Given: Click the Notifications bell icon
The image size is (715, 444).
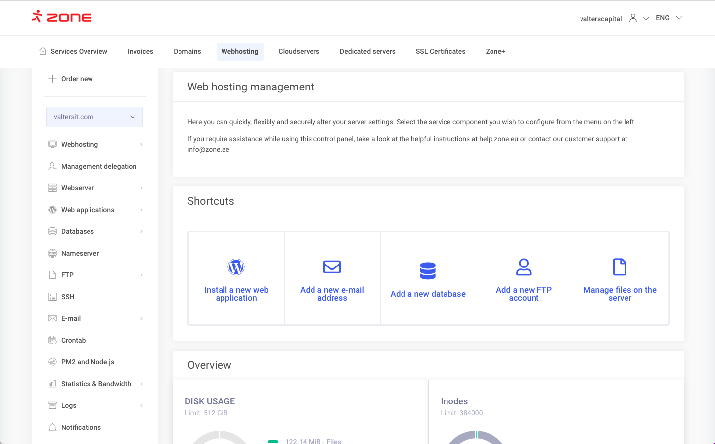Looking at the screenshot, I should 52,427.
